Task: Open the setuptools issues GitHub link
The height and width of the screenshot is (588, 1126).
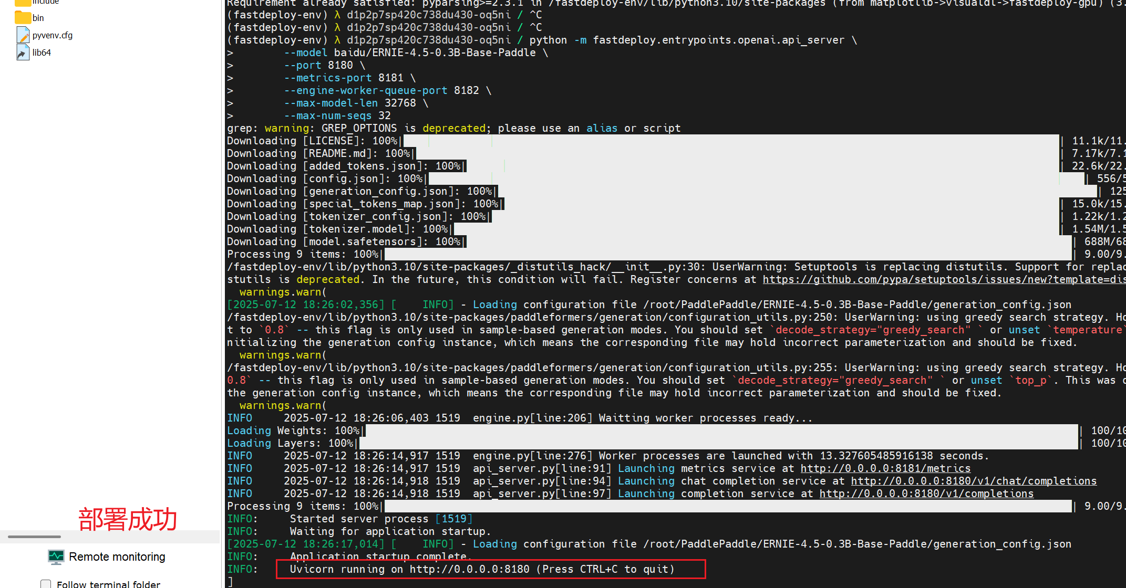Action: point(944,280)
